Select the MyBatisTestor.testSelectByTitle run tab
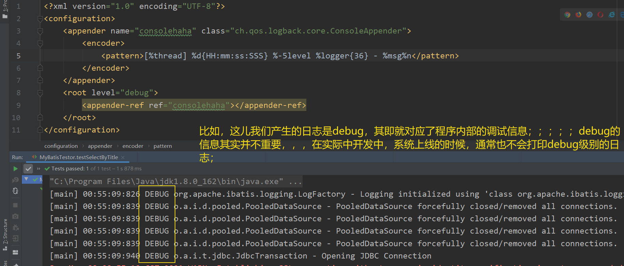Image resolution: width=624 pixels, height=266 pixels. pyautogui.click(x=78, y=157)
